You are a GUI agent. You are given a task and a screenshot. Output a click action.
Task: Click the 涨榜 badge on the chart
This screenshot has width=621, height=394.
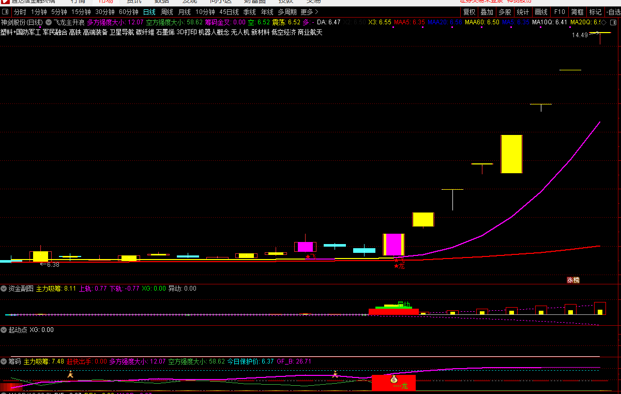tap(573, 280)
